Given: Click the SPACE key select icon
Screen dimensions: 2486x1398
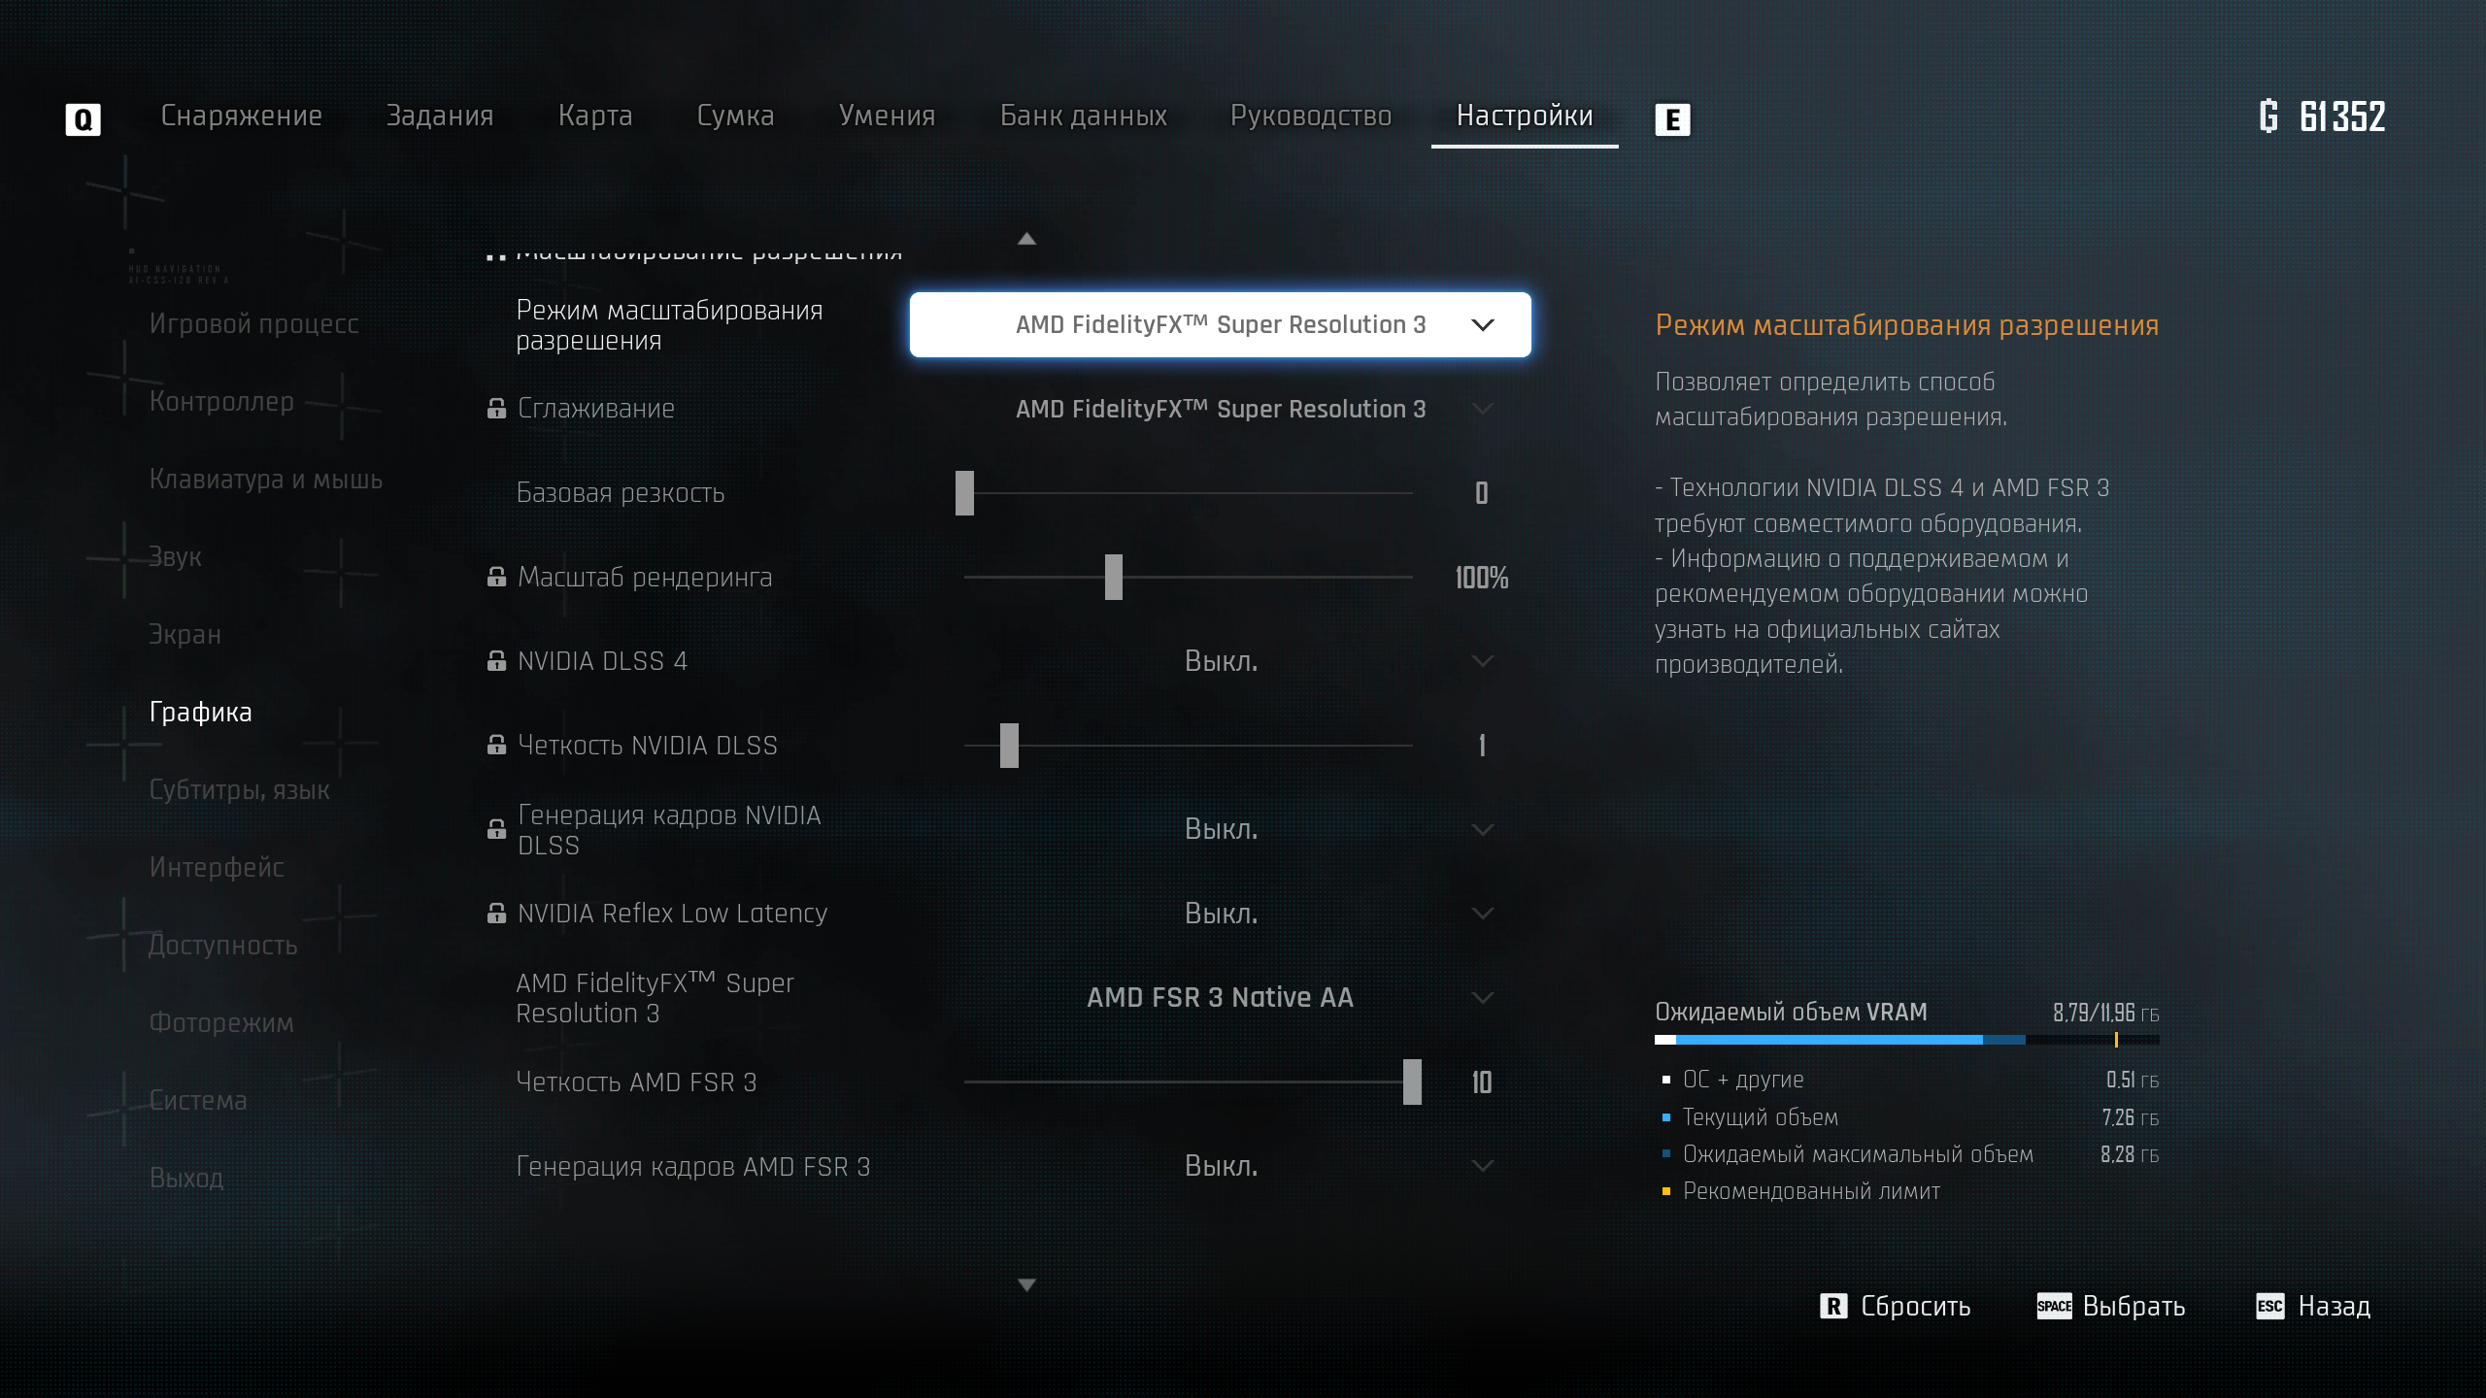Looking at the screenshot, I should coord(2054,1306).
